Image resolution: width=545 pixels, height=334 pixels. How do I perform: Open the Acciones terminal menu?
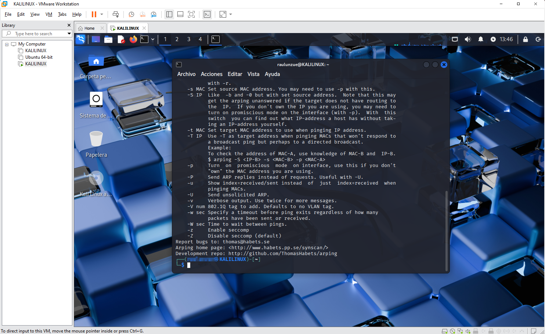[211, 74]
